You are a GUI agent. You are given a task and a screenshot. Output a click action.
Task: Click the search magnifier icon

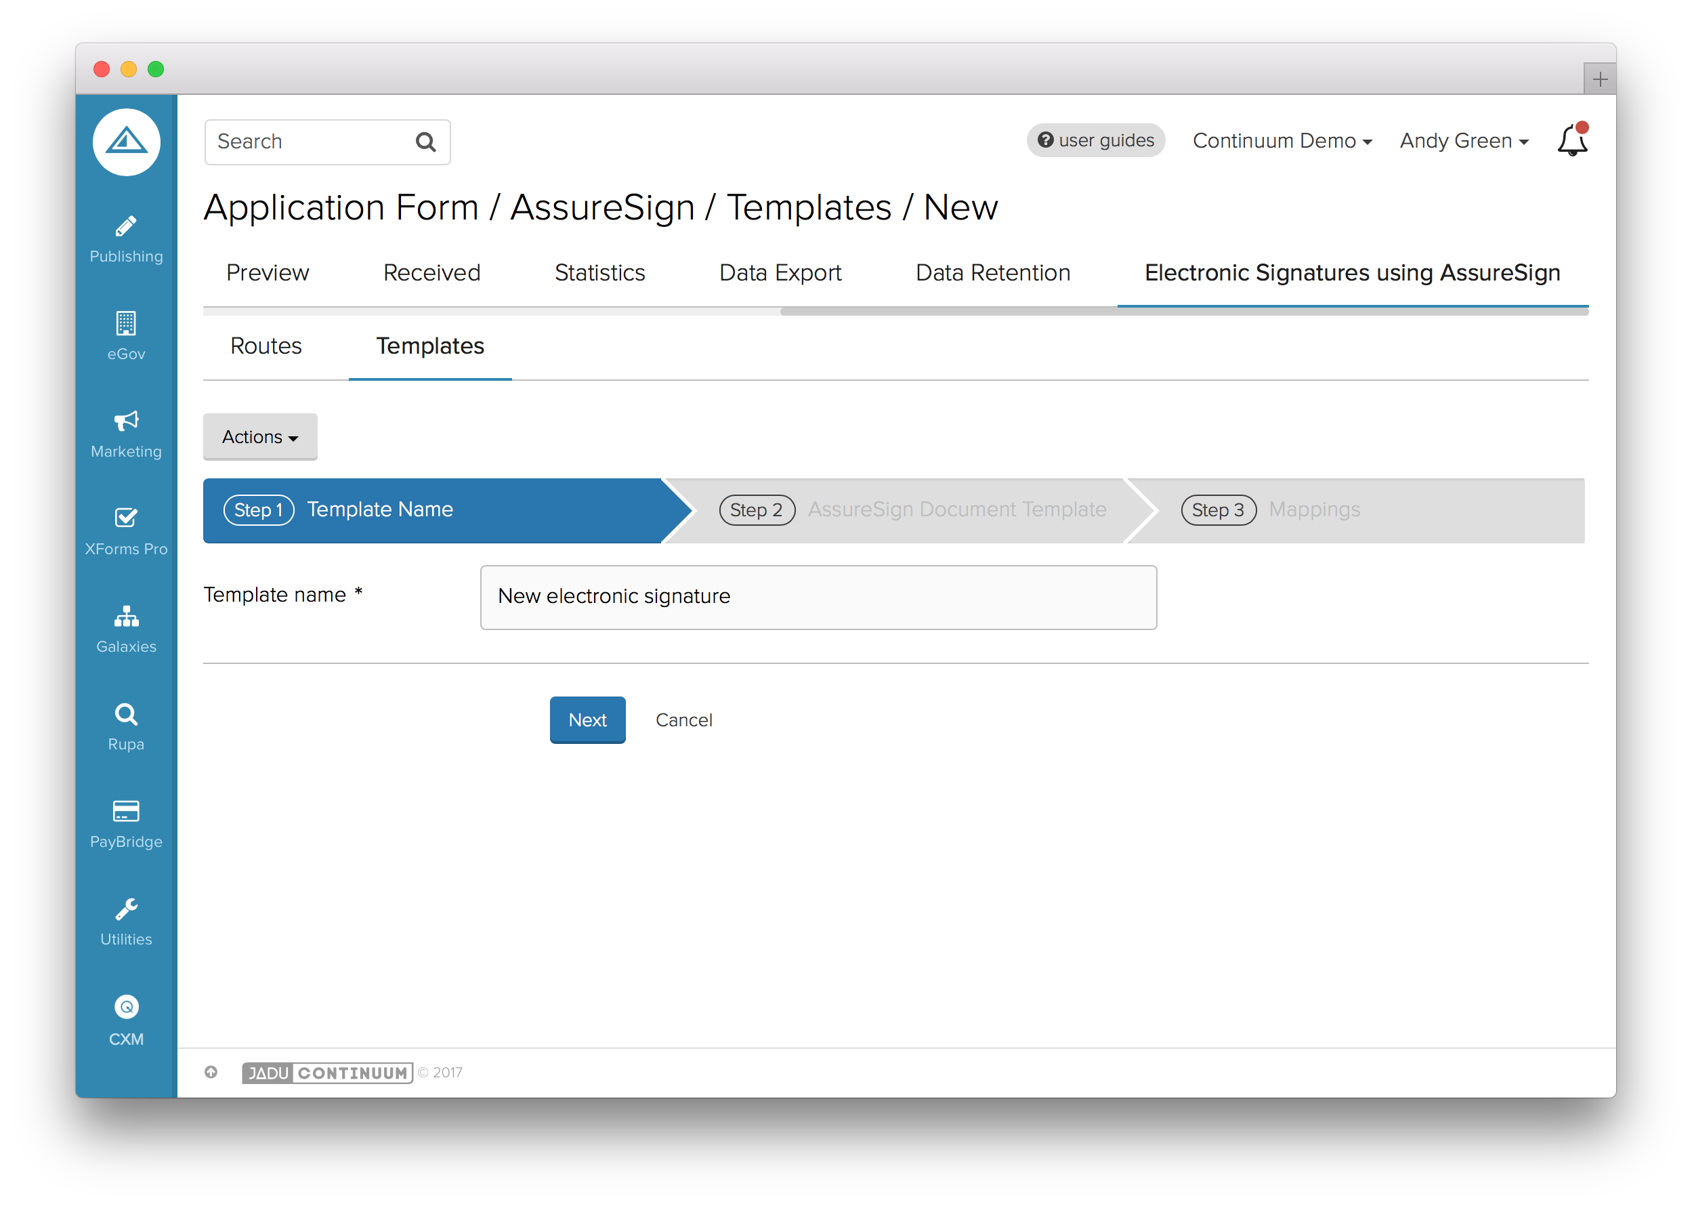425,142
